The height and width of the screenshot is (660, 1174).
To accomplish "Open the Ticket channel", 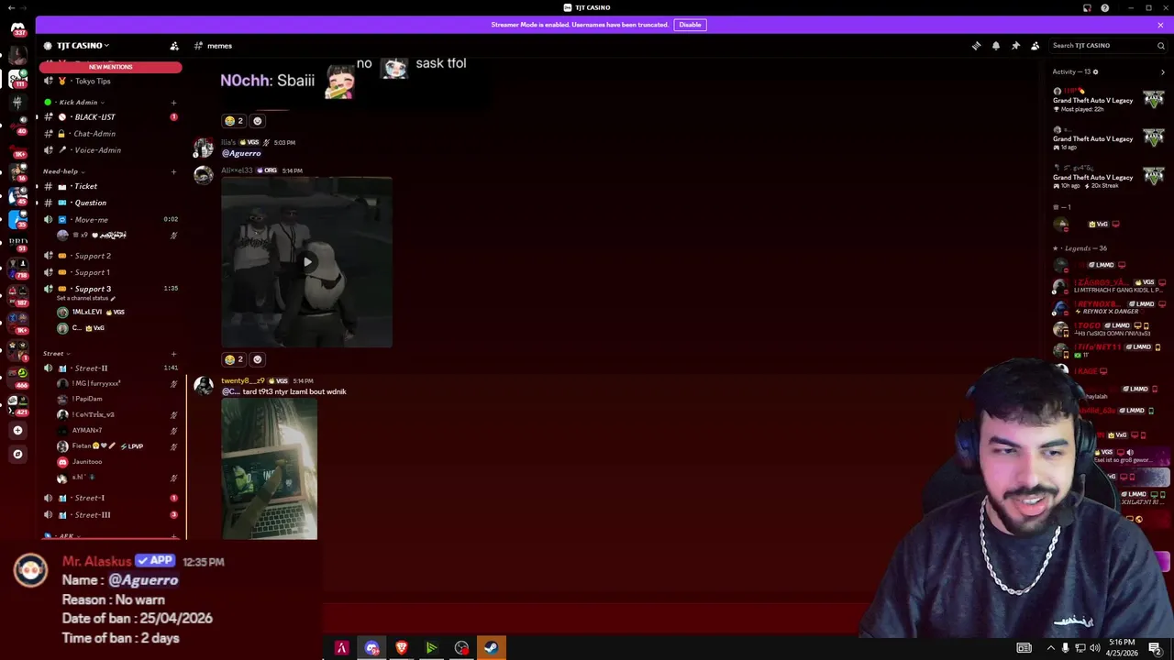I will coord(110,186).
